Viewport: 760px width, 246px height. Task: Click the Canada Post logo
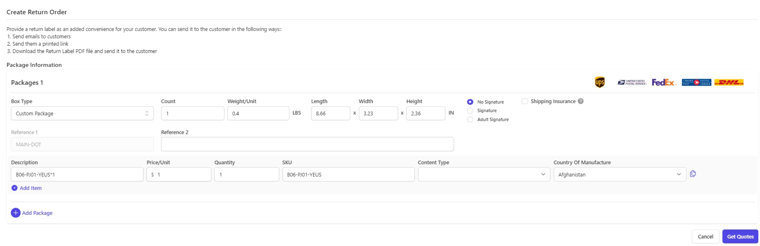[696, 83]
